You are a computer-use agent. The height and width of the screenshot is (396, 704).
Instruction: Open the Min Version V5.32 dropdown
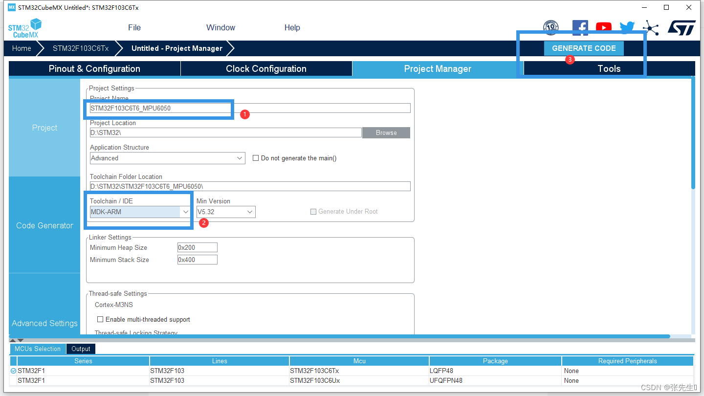pos(226,212)
